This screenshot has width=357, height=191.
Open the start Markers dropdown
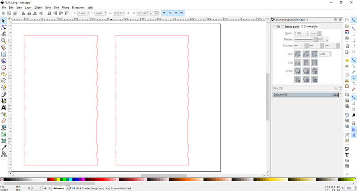coord(301,46)
